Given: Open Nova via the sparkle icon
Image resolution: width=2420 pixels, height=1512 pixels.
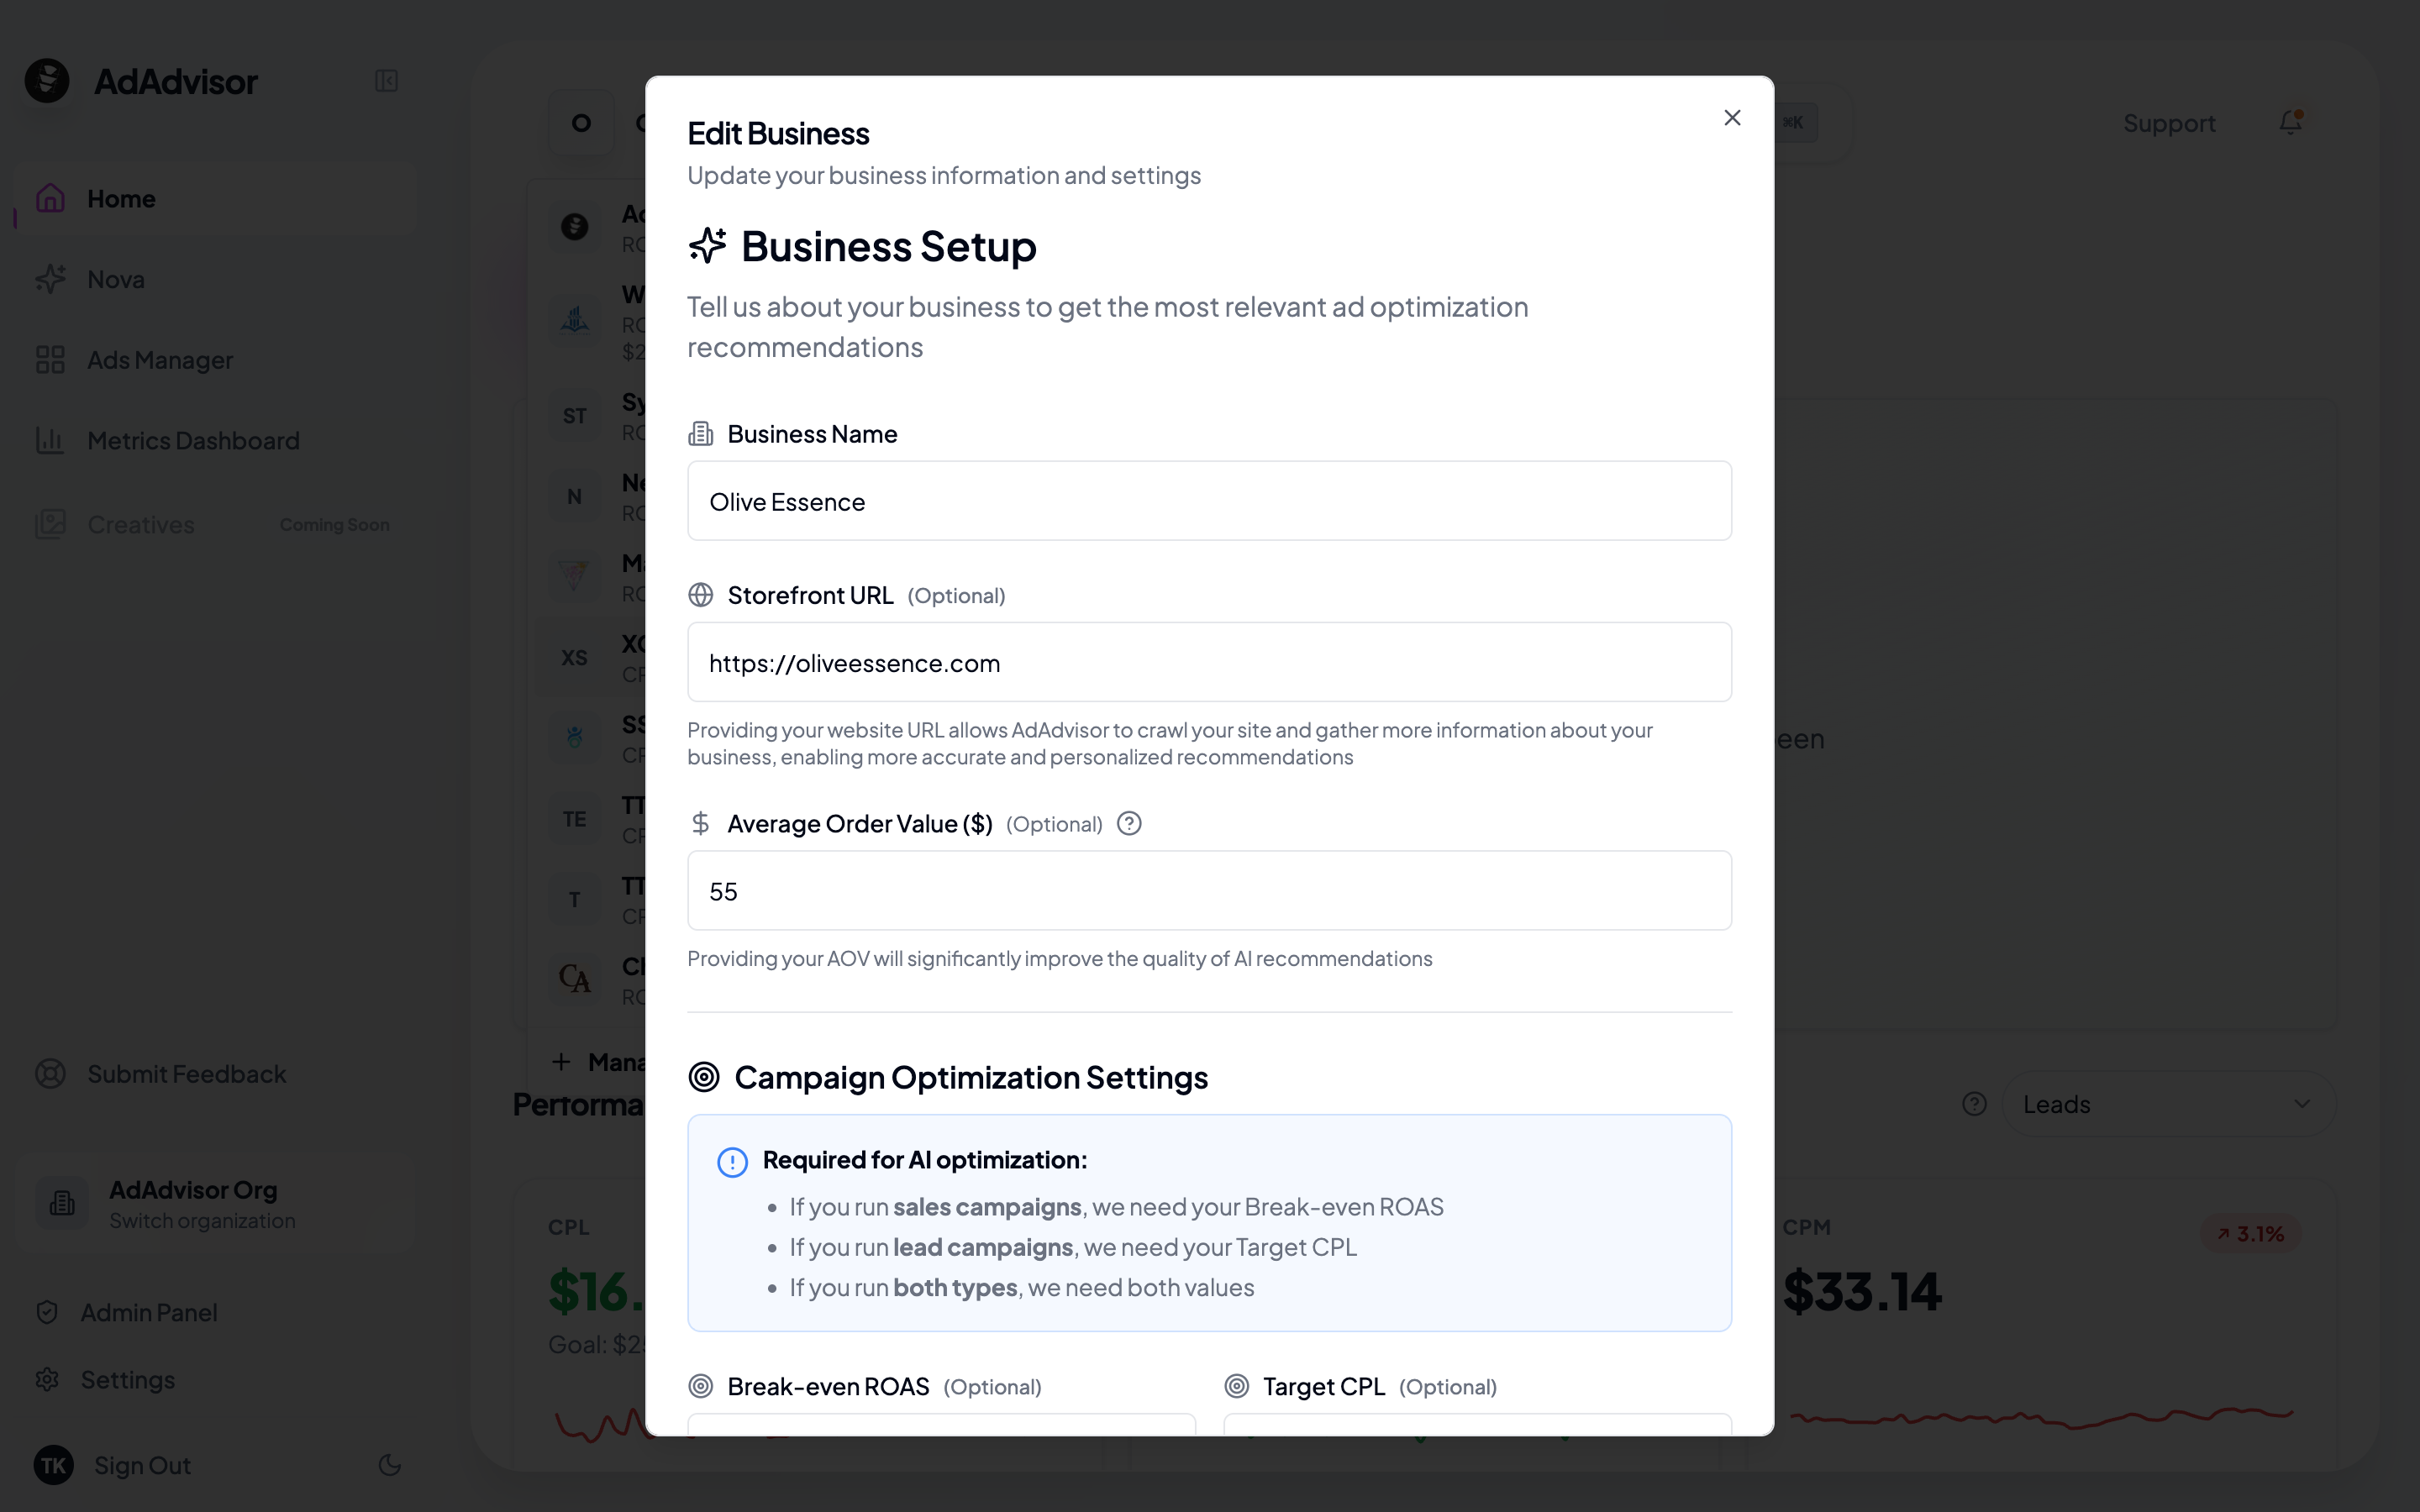Looking at the screenshot, I should point(50,279).
